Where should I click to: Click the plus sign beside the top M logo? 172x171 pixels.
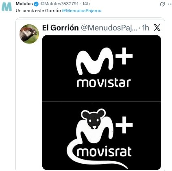pos(124,56)
